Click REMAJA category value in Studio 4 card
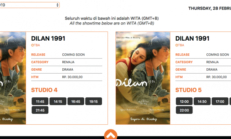Screen dimensions: 231x139 point(68,62)
